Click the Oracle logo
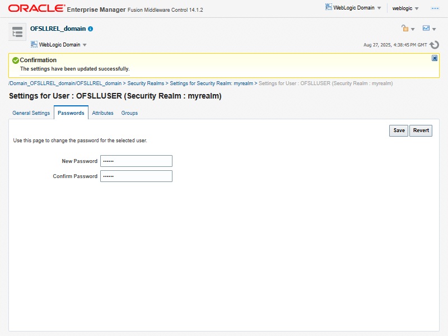 point(36,8)
